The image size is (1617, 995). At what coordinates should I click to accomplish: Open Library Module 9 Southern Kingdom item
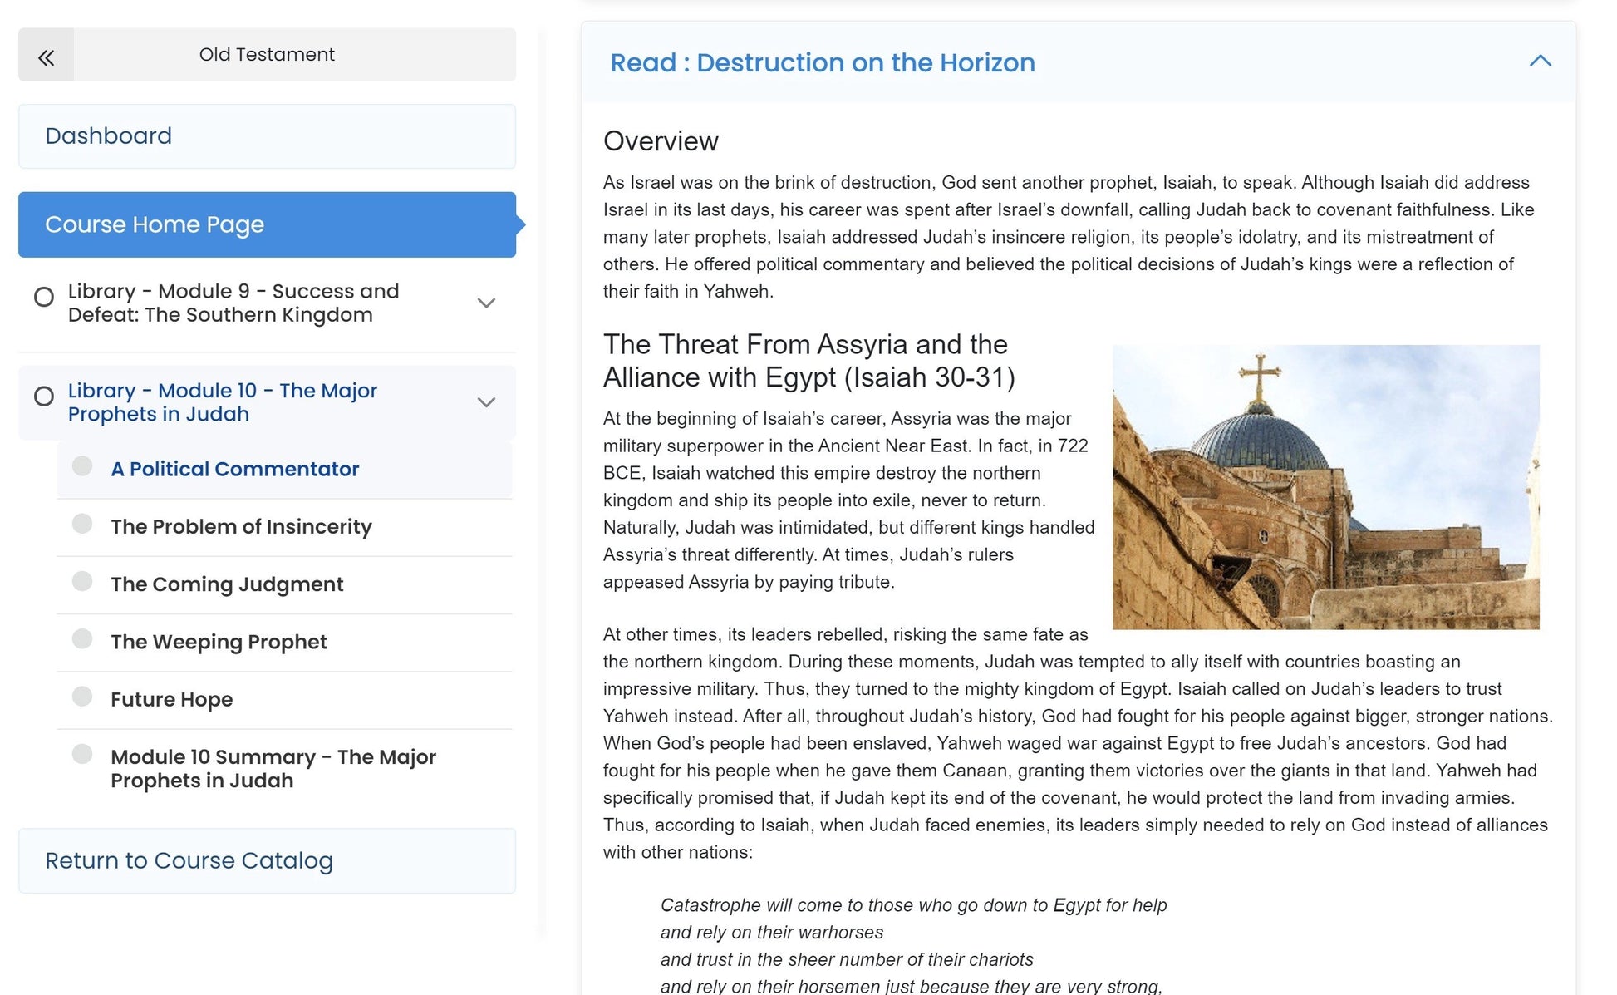pos(233,303)
